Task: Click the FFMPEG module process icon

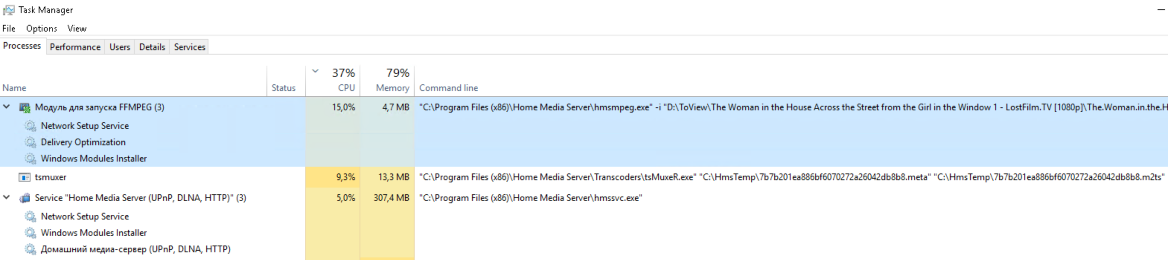Action: [25, 108]
